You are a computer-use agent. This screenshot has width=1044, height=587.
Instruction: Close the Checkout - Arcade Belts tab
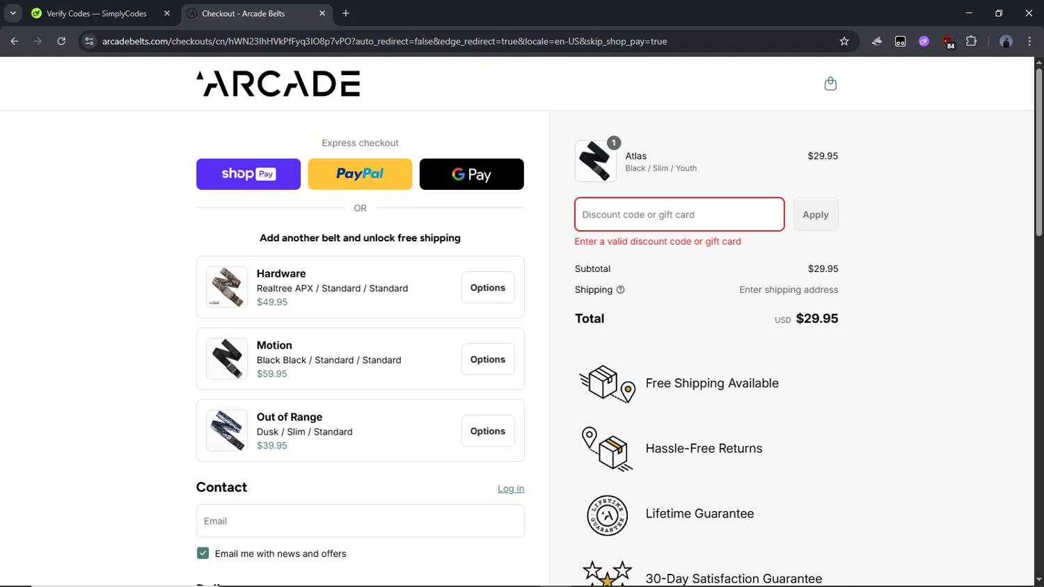coord(322,13)
